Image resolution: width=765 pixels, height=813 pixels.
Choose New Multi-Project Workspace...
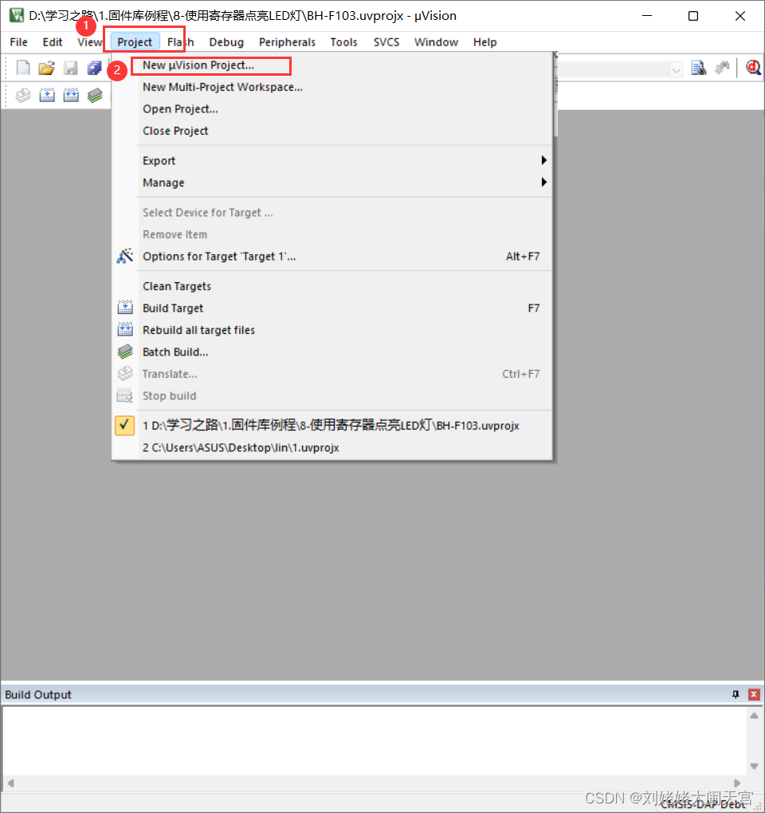click(x=331, y=87)
